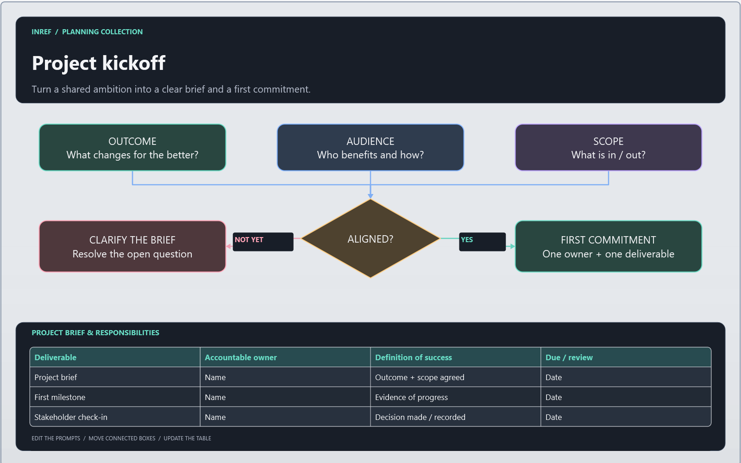Click the Name cell in Project brief row
The width and height of the screenshot is (741, 463).
point(285,377)
